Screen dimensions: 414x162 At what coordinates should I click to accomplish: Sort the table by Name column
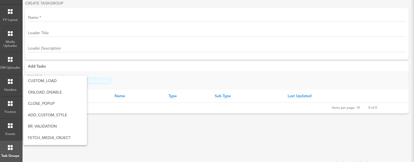pyautogui.click(x=120, y=96)
